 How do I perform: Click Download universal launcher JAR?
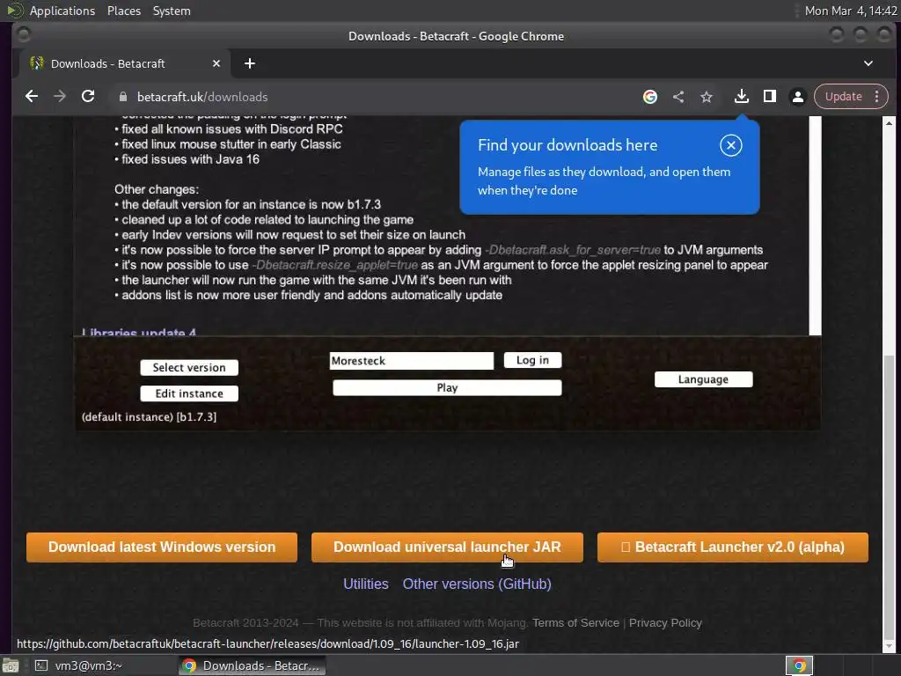pyautogui.click(x=447, y=547)
